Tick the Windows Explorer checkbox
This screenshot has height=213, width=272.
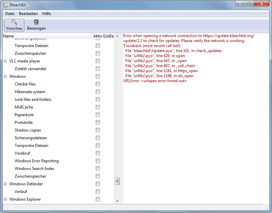98,199
